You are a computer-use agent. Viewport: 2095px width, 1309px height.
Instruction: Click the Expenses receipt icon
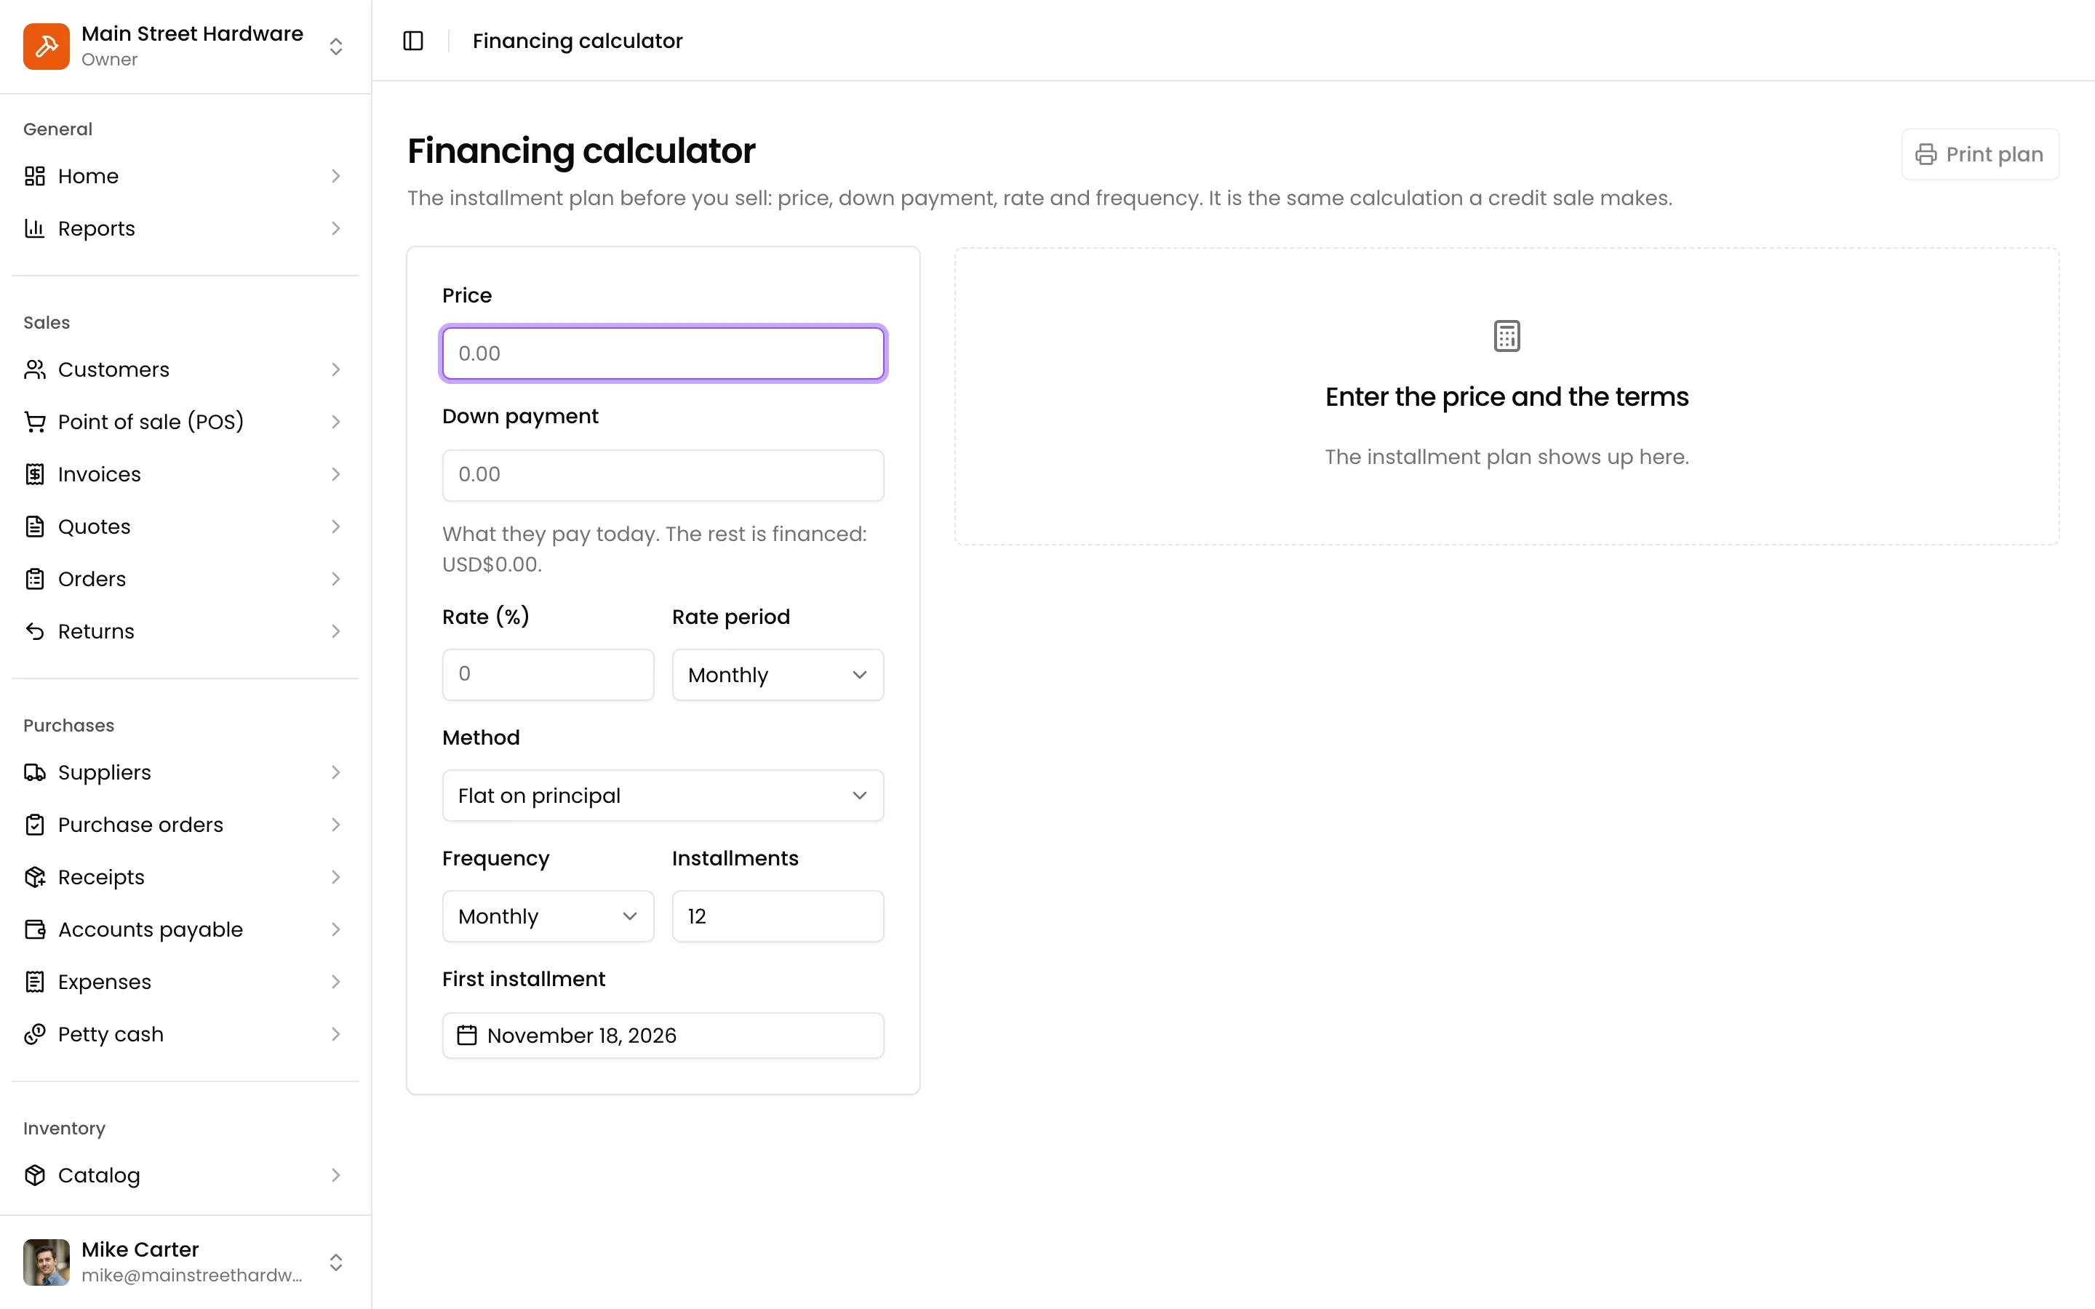pos(35,982)
